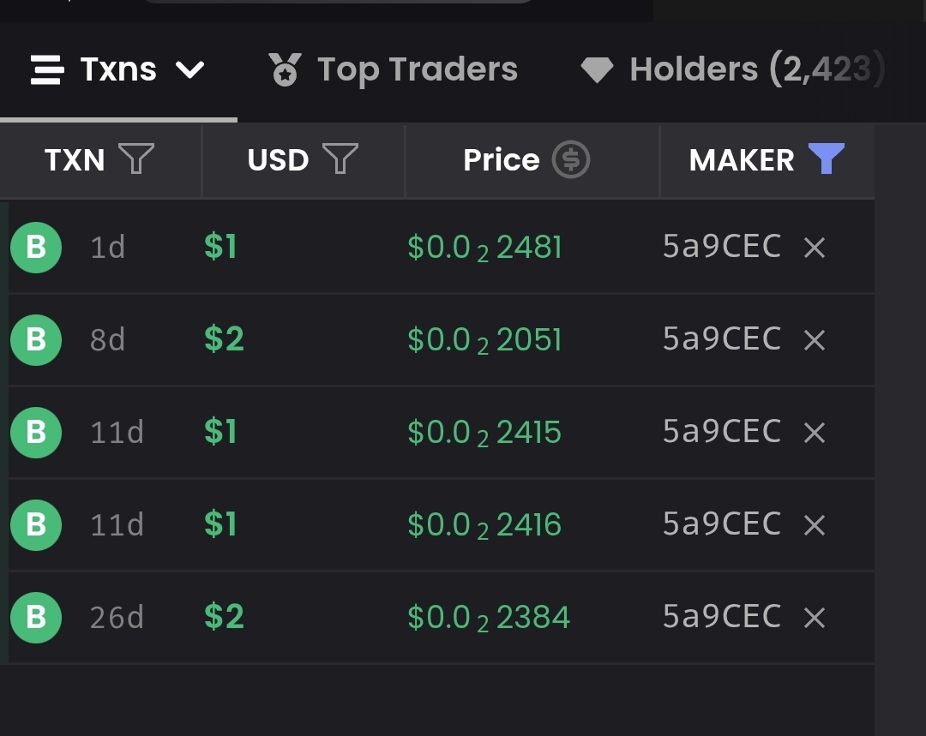Click the $2 USD amount on 8d row
This screenshot has width=926, height=736.
[x=224, y=338]
